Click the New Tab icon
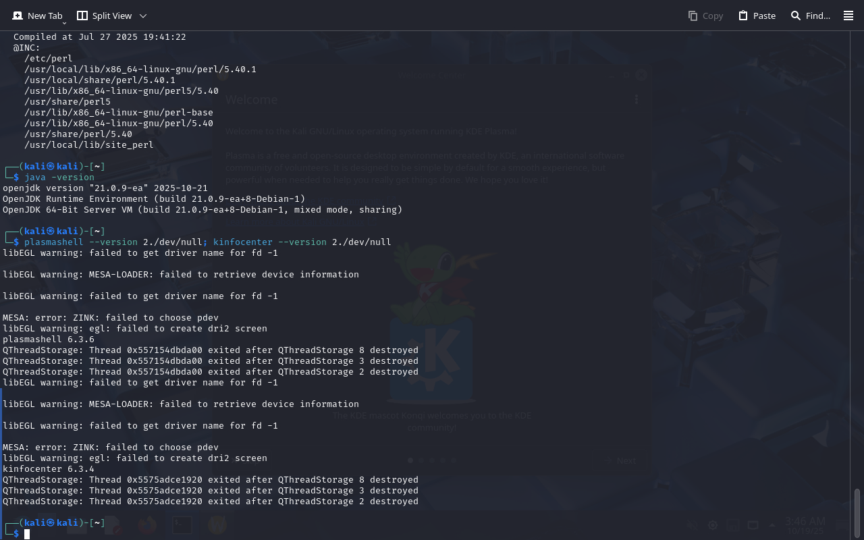Screen dimensions: 864x540 tap(18, 16)
